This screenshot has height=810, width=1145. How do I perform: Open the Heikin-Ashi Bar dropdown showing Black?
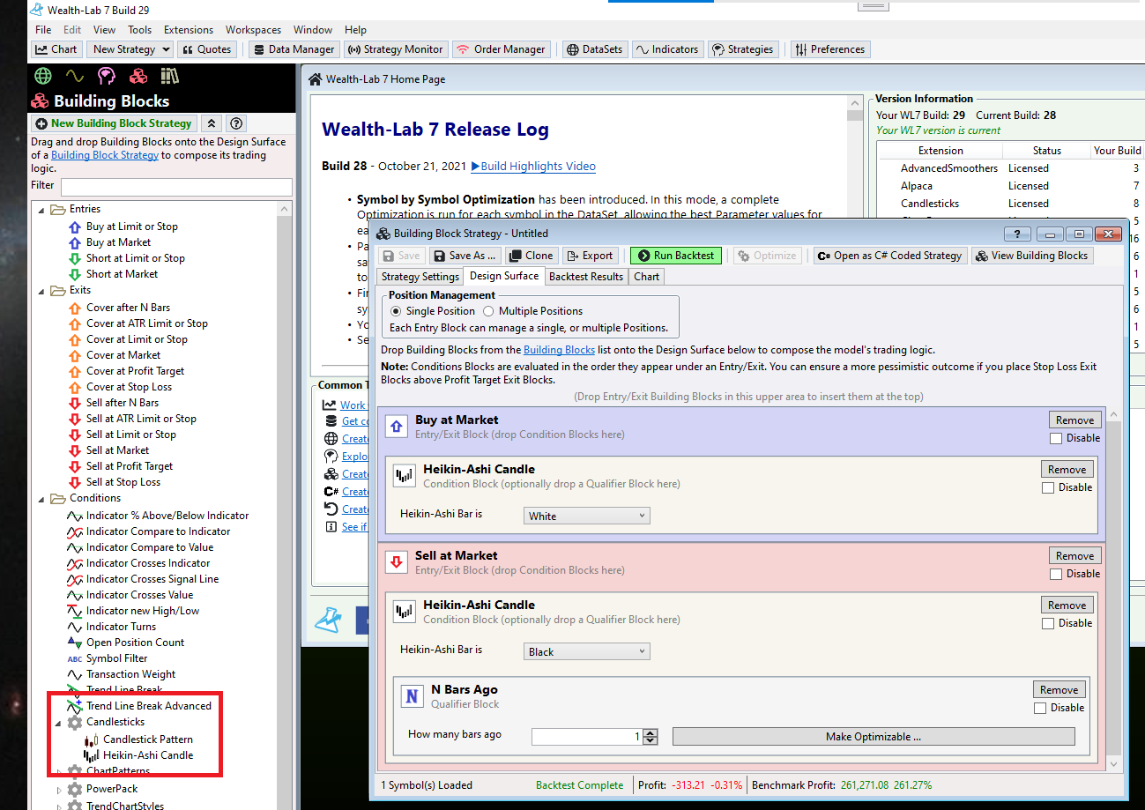click(587, 651)
